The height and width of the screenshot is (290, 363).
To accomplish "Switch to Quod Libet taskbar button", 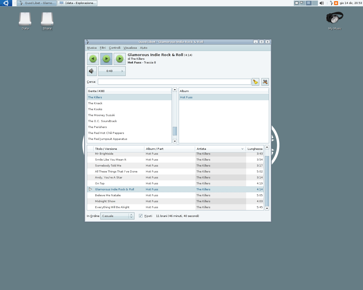I will [x=37, y=3].
